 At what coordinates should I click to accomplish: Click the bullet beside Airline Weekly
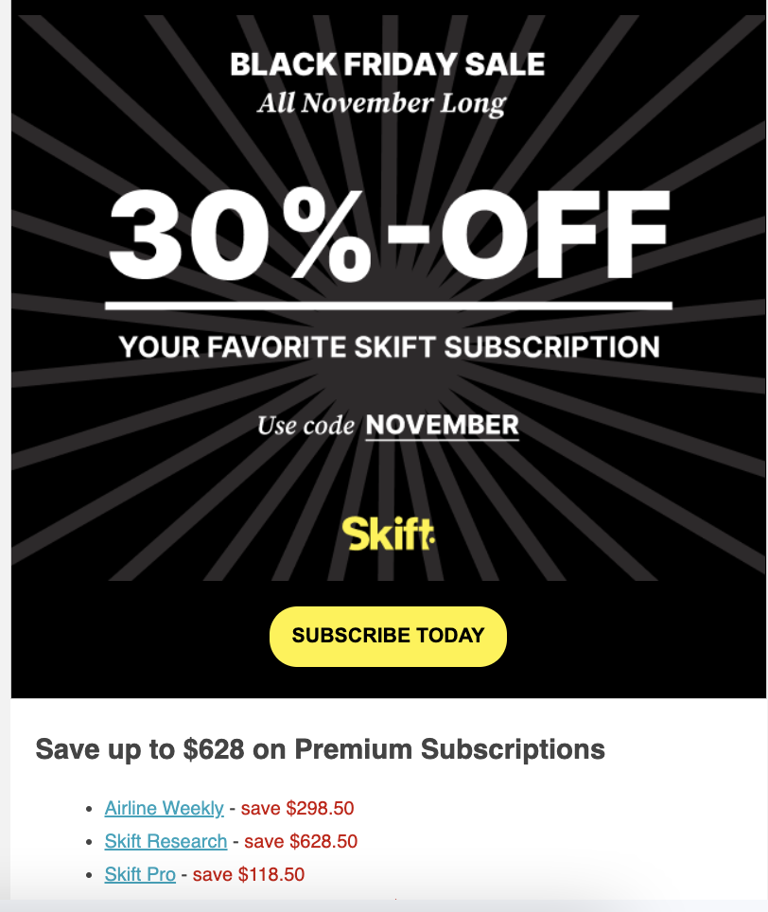(88, 809)
